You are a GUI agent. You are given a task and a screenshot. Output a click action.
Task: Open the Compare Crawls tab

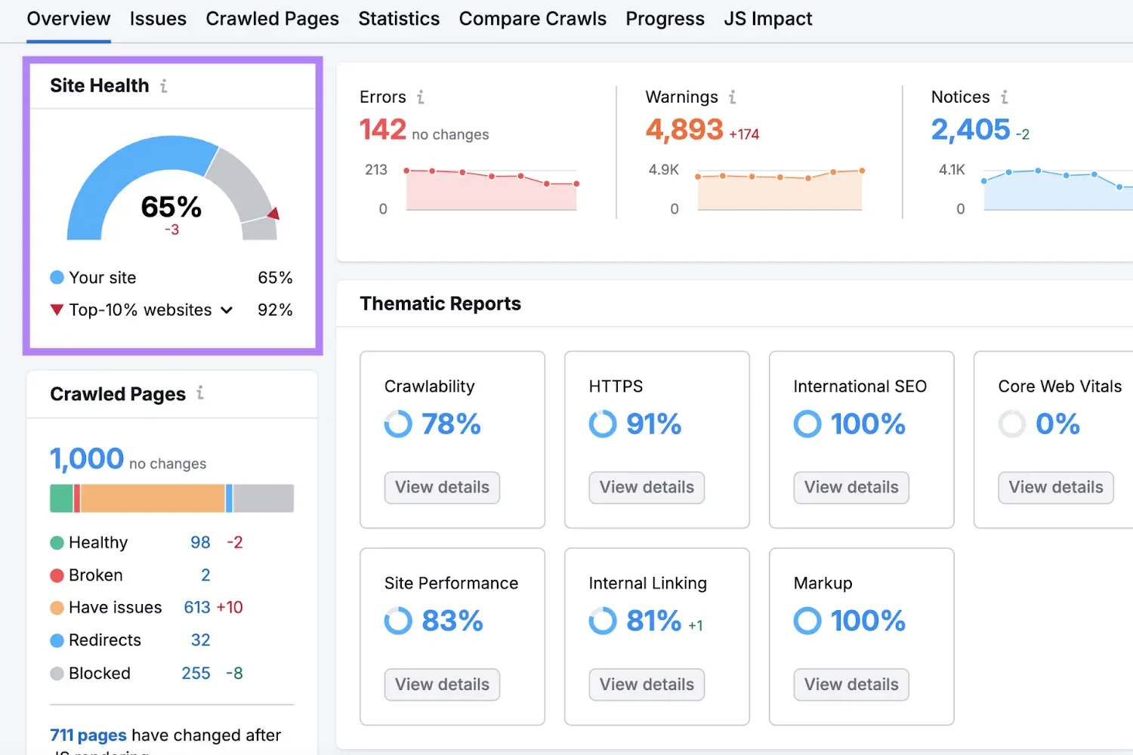coord(533,19)
